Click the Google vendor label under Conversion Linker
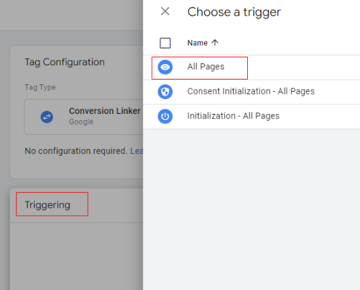The image size is (360, 290). pyautogui.click(x=81, y=121)
